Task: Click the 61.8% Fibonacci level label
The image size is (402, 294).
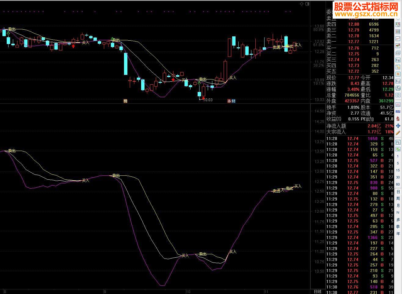Action: coord(319,45)
